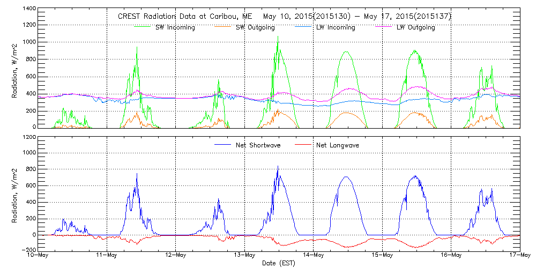Click the 14-May x-axis date label
Viewport: 536px width, 268px height.
(x=314, y=255)
